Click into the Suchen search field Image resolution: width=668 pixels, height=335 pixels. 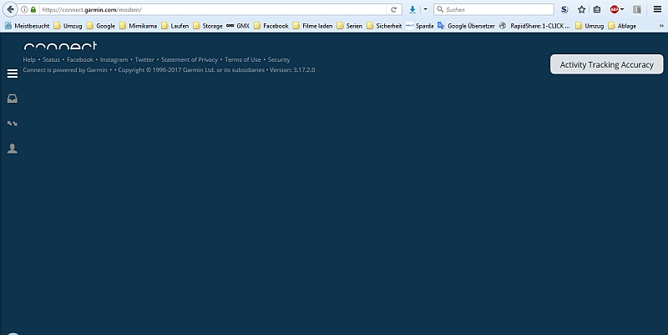pos(497,9)
